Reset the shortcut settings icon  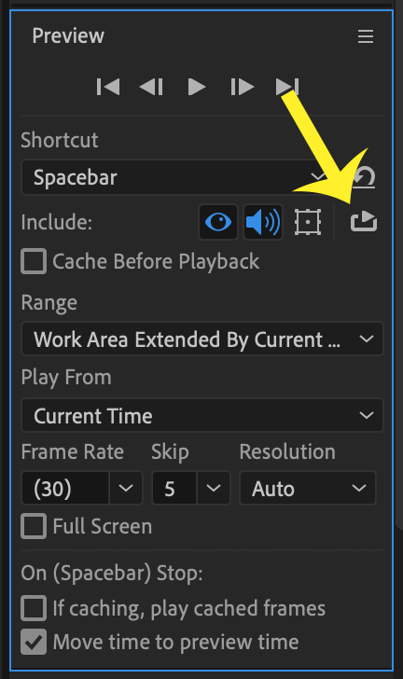(x=365, y=177)
